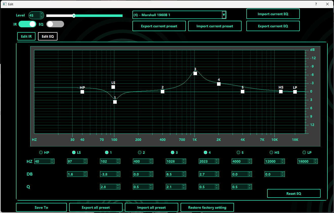This screenshot has height=213, width=334.
Task: Click the HP frequency 40 stepper arrows
Action: tap(52, 161)
